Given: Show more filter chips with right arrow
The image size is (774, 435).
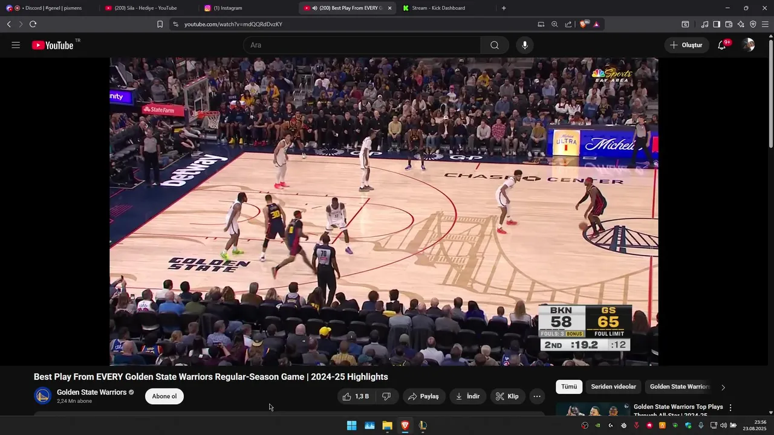Looking at the screenshot, I should pos(723,387).
